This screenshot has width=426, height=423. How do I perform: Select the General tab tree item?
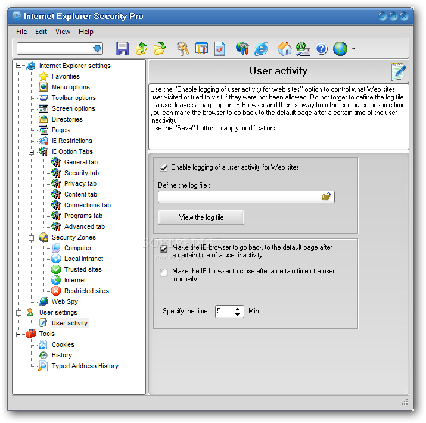(80, 162)
